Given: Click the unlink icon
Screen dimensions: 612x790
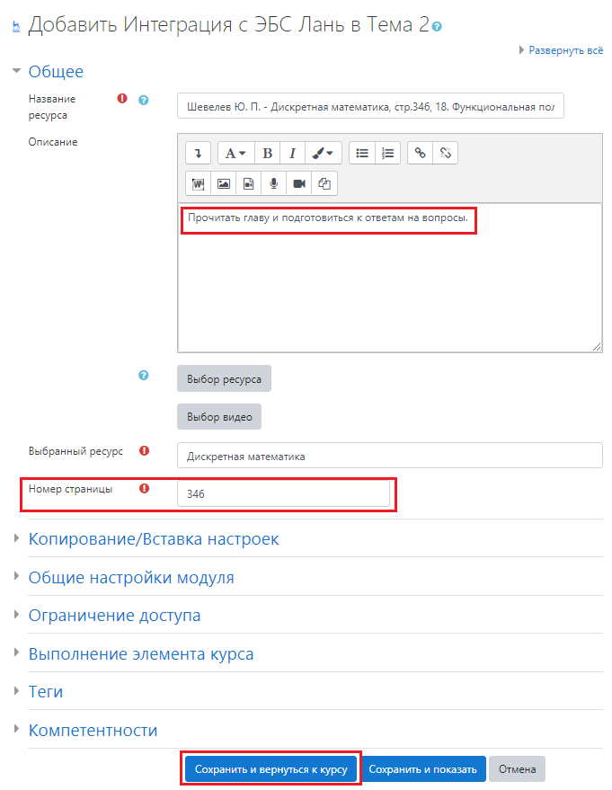Looking at the screenshot, I should point(445,153).
